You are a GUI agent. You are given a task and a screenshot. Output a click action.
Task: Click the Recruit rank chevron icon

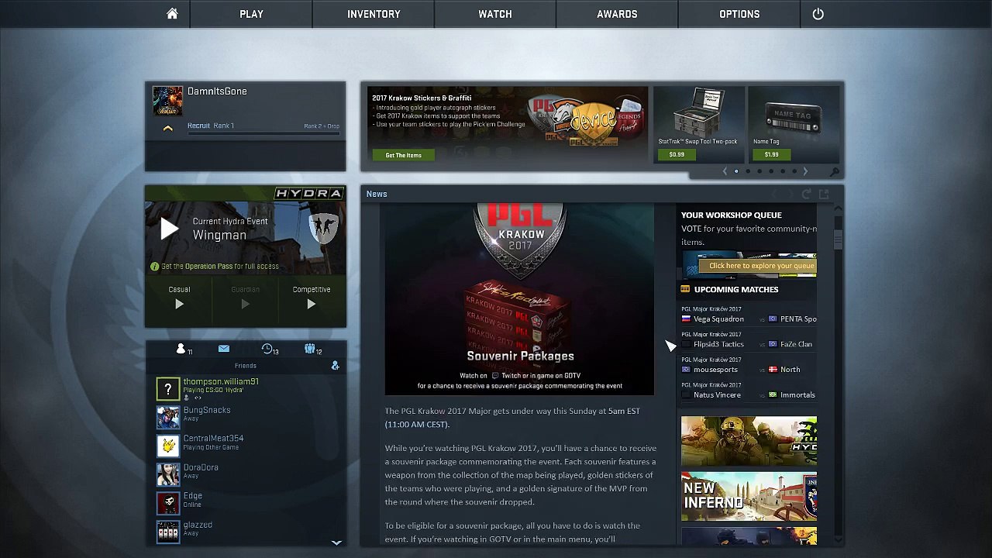tap(167, 129)
